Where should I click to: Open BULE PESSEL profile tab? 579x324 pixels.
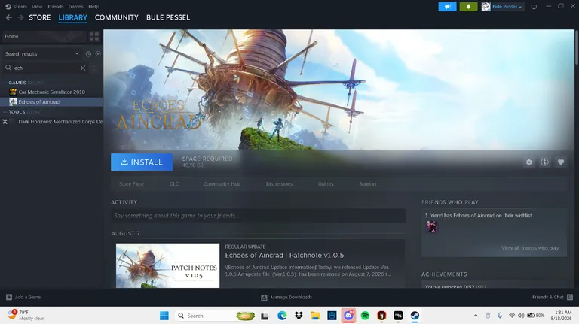[x=168, y=17]
